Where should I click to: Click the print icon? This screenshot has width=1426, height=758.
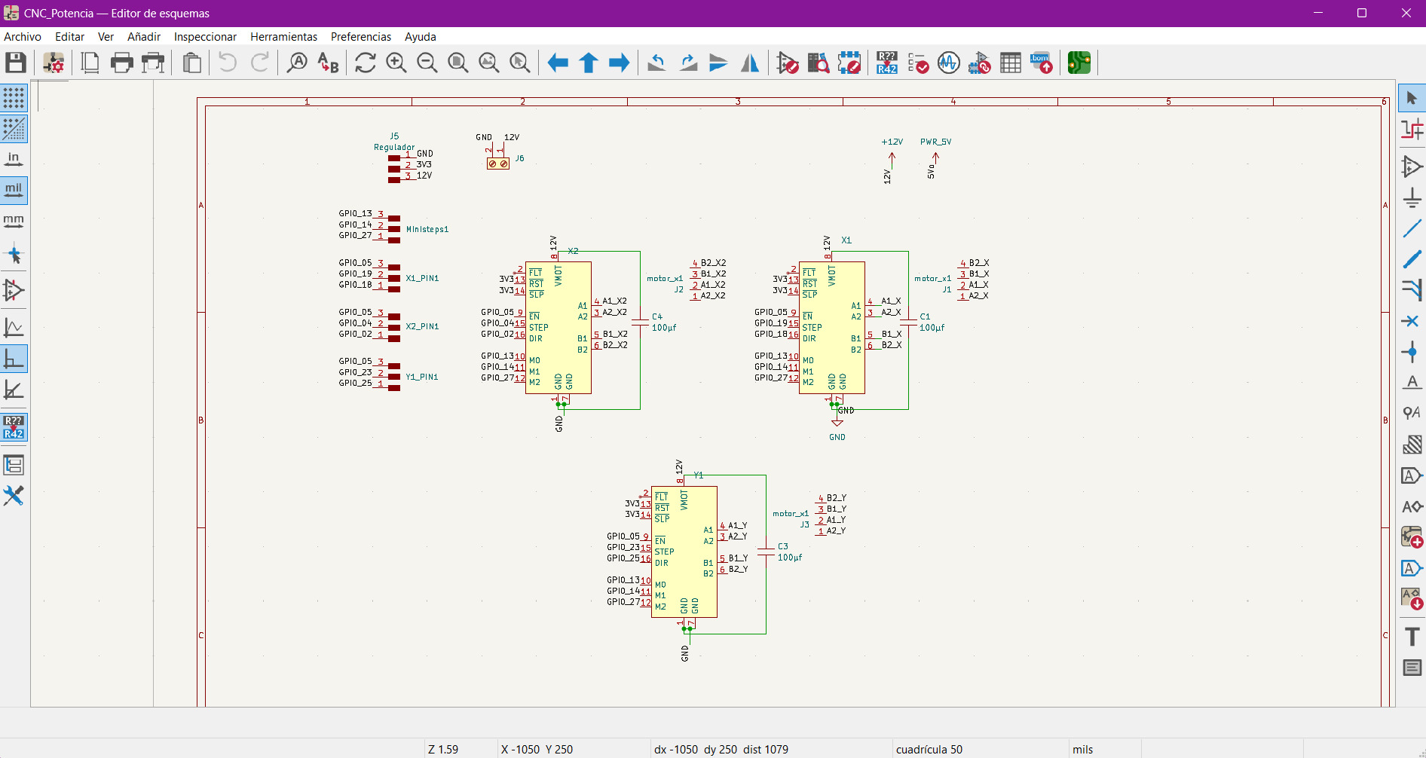pos(121,63)
